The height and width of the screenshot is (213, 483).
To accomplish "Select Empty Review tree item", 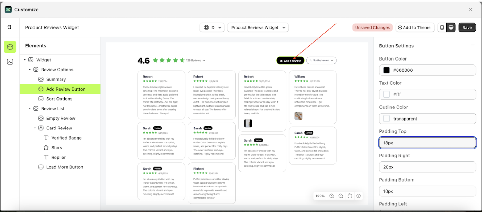I will point(61,118).
